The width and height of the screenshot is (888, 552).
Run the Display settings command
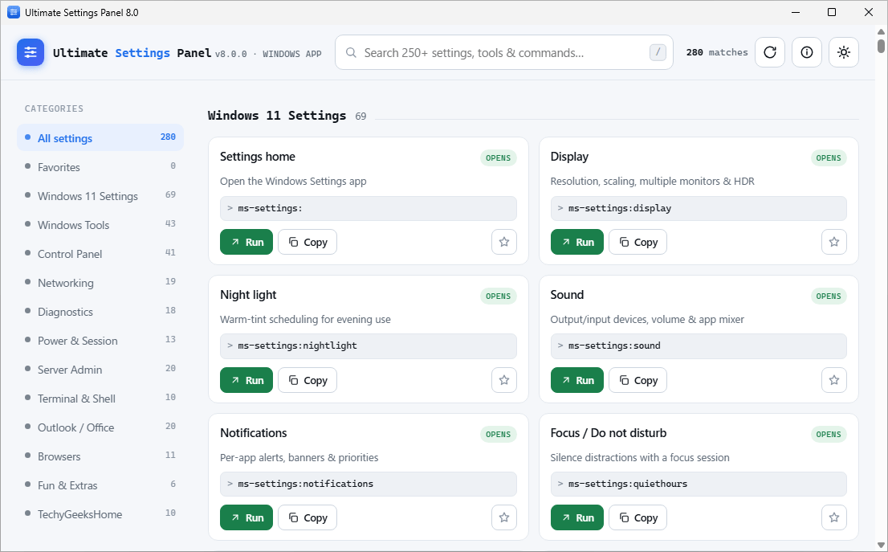[x=576, y=242]
